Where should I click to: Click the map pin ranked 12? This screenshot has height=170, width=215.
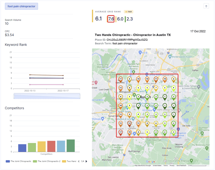pos(129,124)
